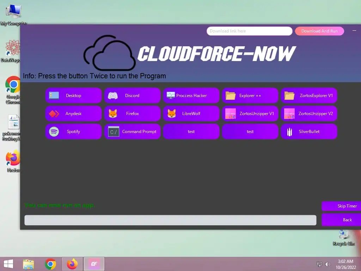Start Proccess Hacker from the grid

coord(191,95)
